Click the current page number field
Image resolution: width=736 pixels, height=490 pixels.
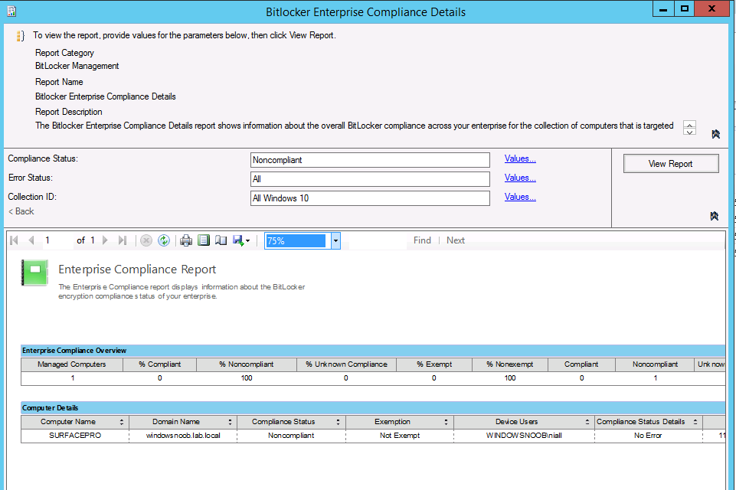click(x=57, y=240)
